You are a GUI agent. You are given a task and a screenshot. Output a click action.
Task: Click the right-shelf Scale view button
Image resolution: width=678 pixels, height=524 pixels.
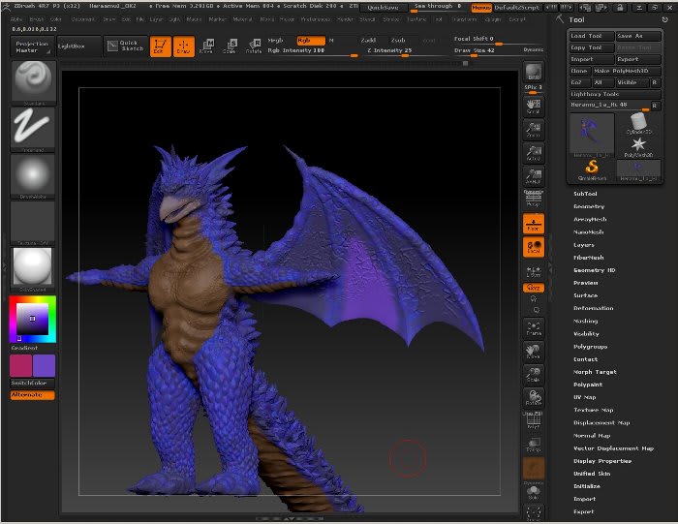pos(534,375)
